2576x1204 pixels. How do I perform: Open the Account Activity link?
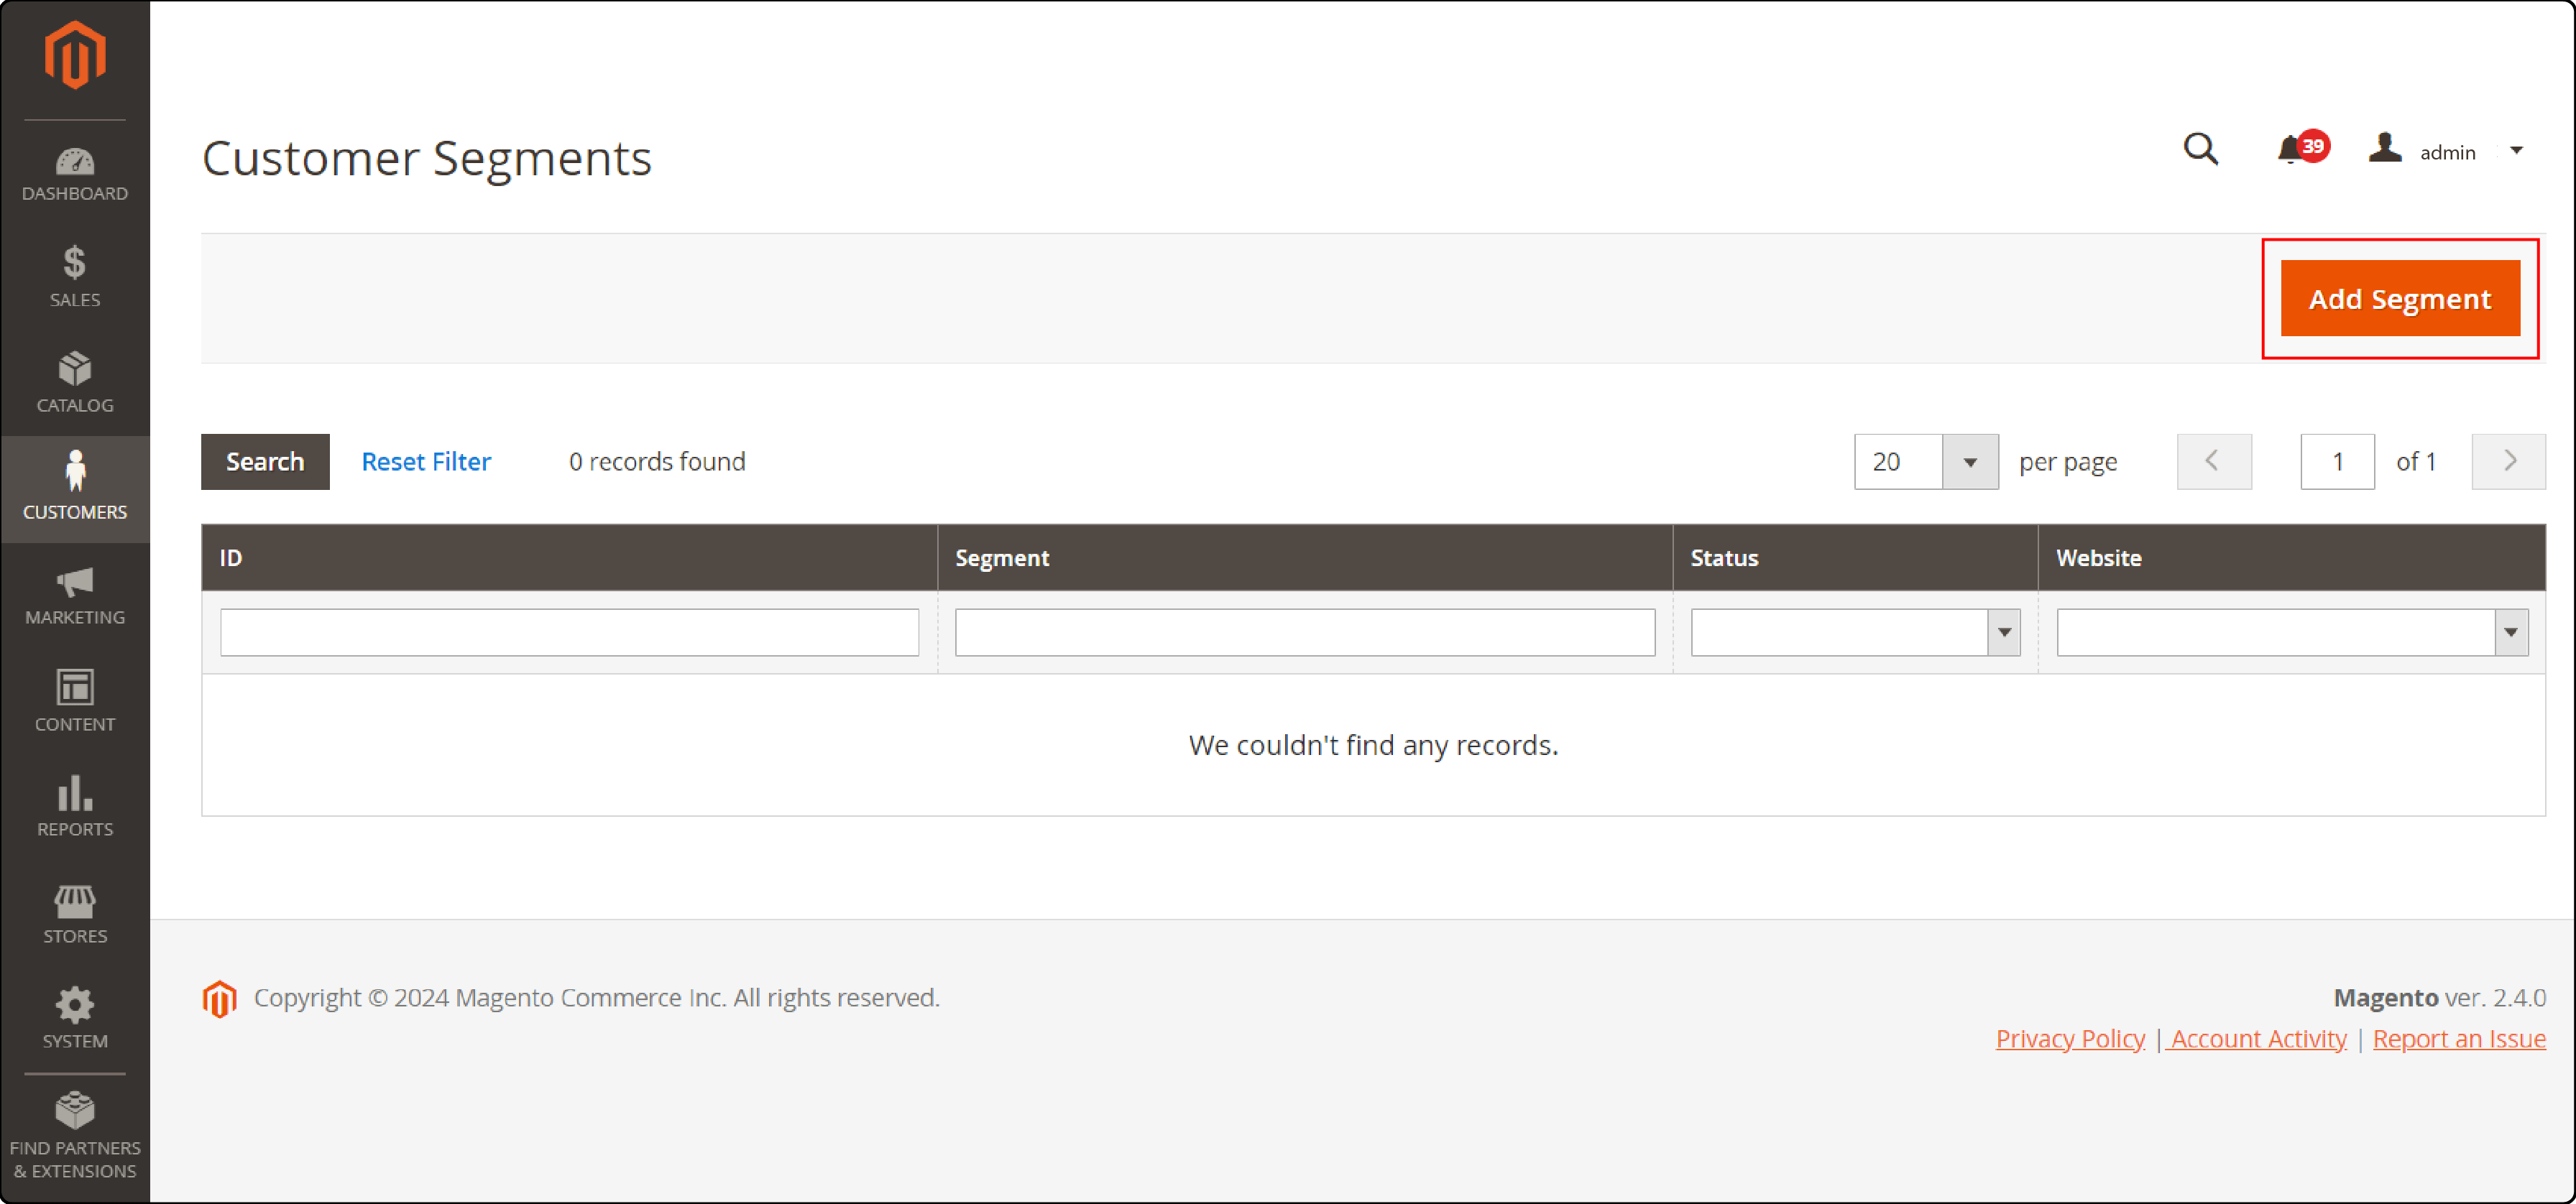click(2258, 1039)
